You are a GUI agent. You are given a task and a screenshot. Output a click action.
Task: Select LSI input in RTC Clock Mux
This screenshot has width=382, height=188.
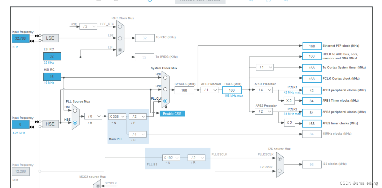click(120, 50)
